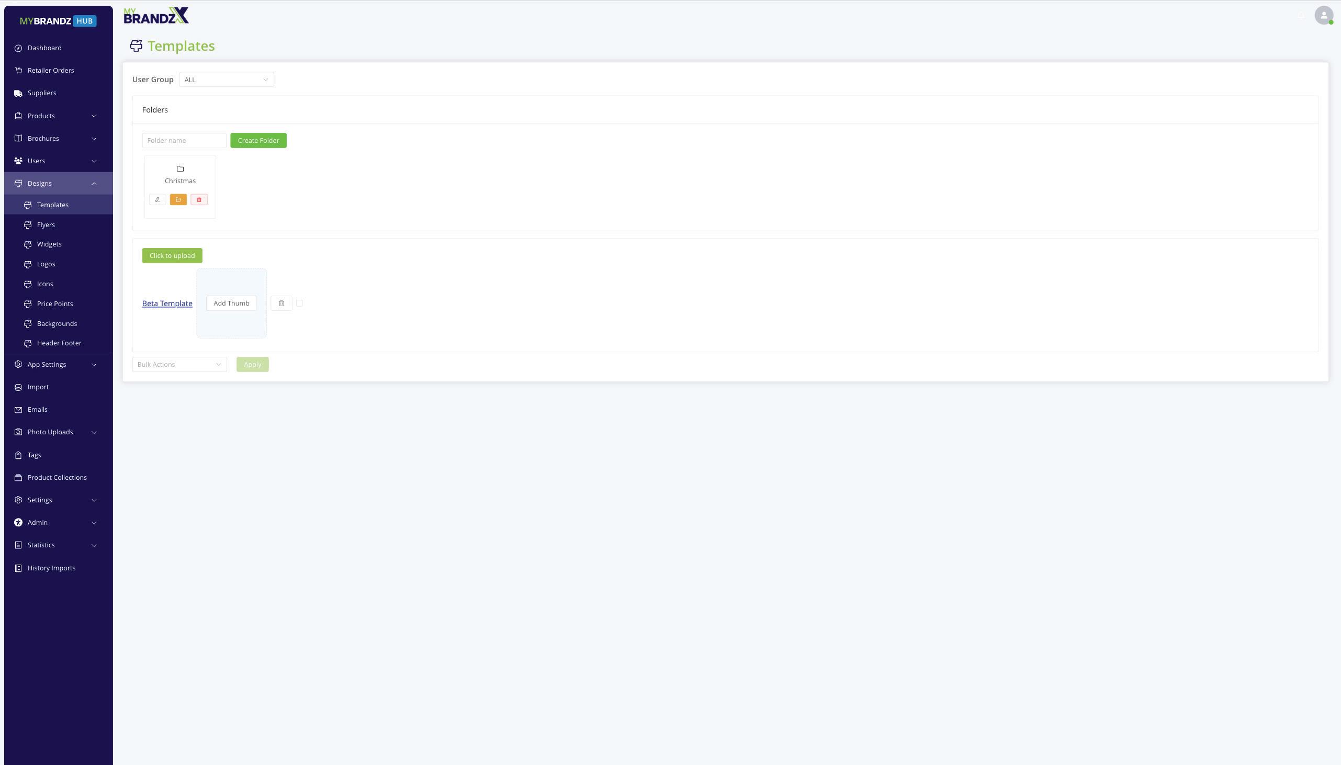Click the Create Folder button

tap(258, 140)
